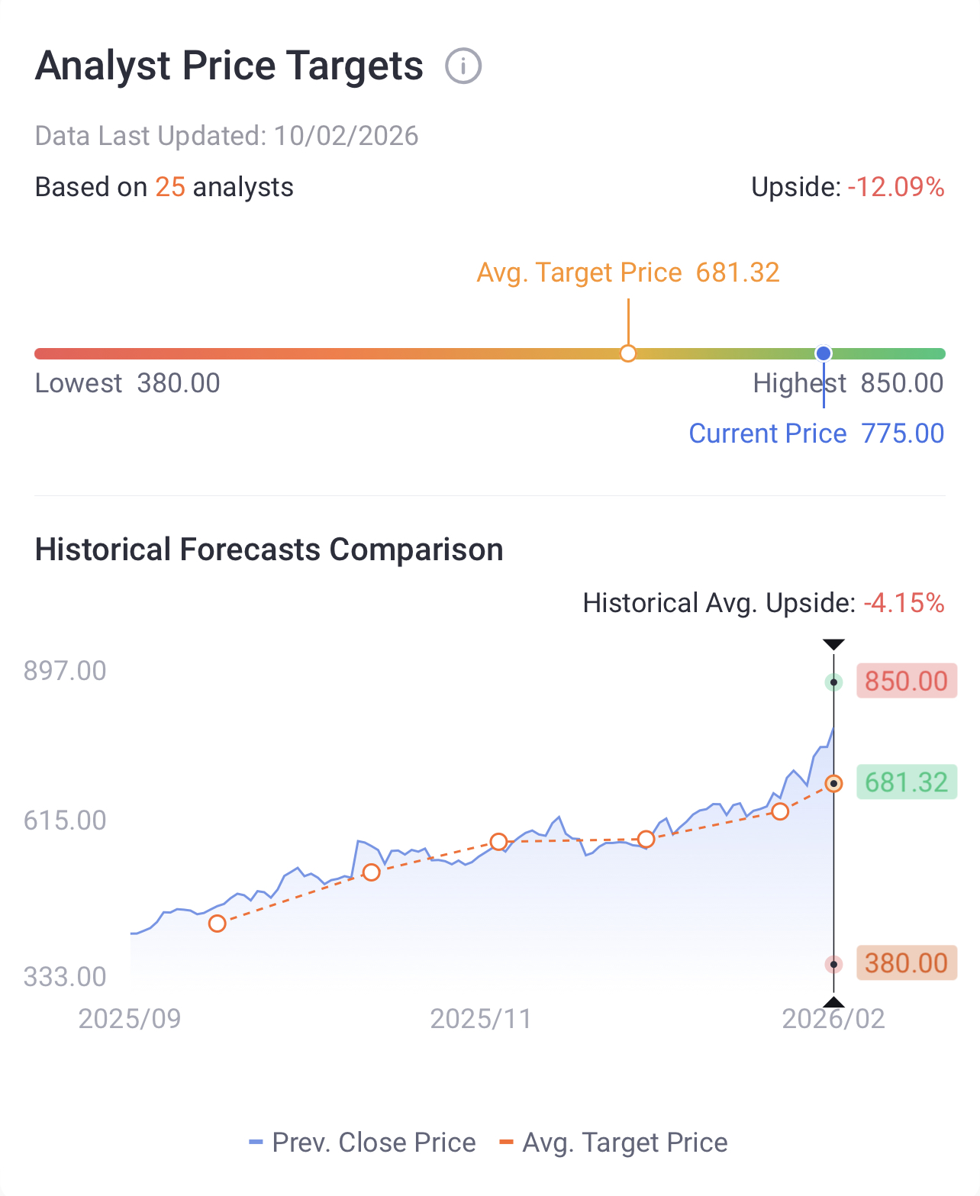Click the first orange target-price point on chart
This screenshot has height=1196, width=980.
(218, 924)
